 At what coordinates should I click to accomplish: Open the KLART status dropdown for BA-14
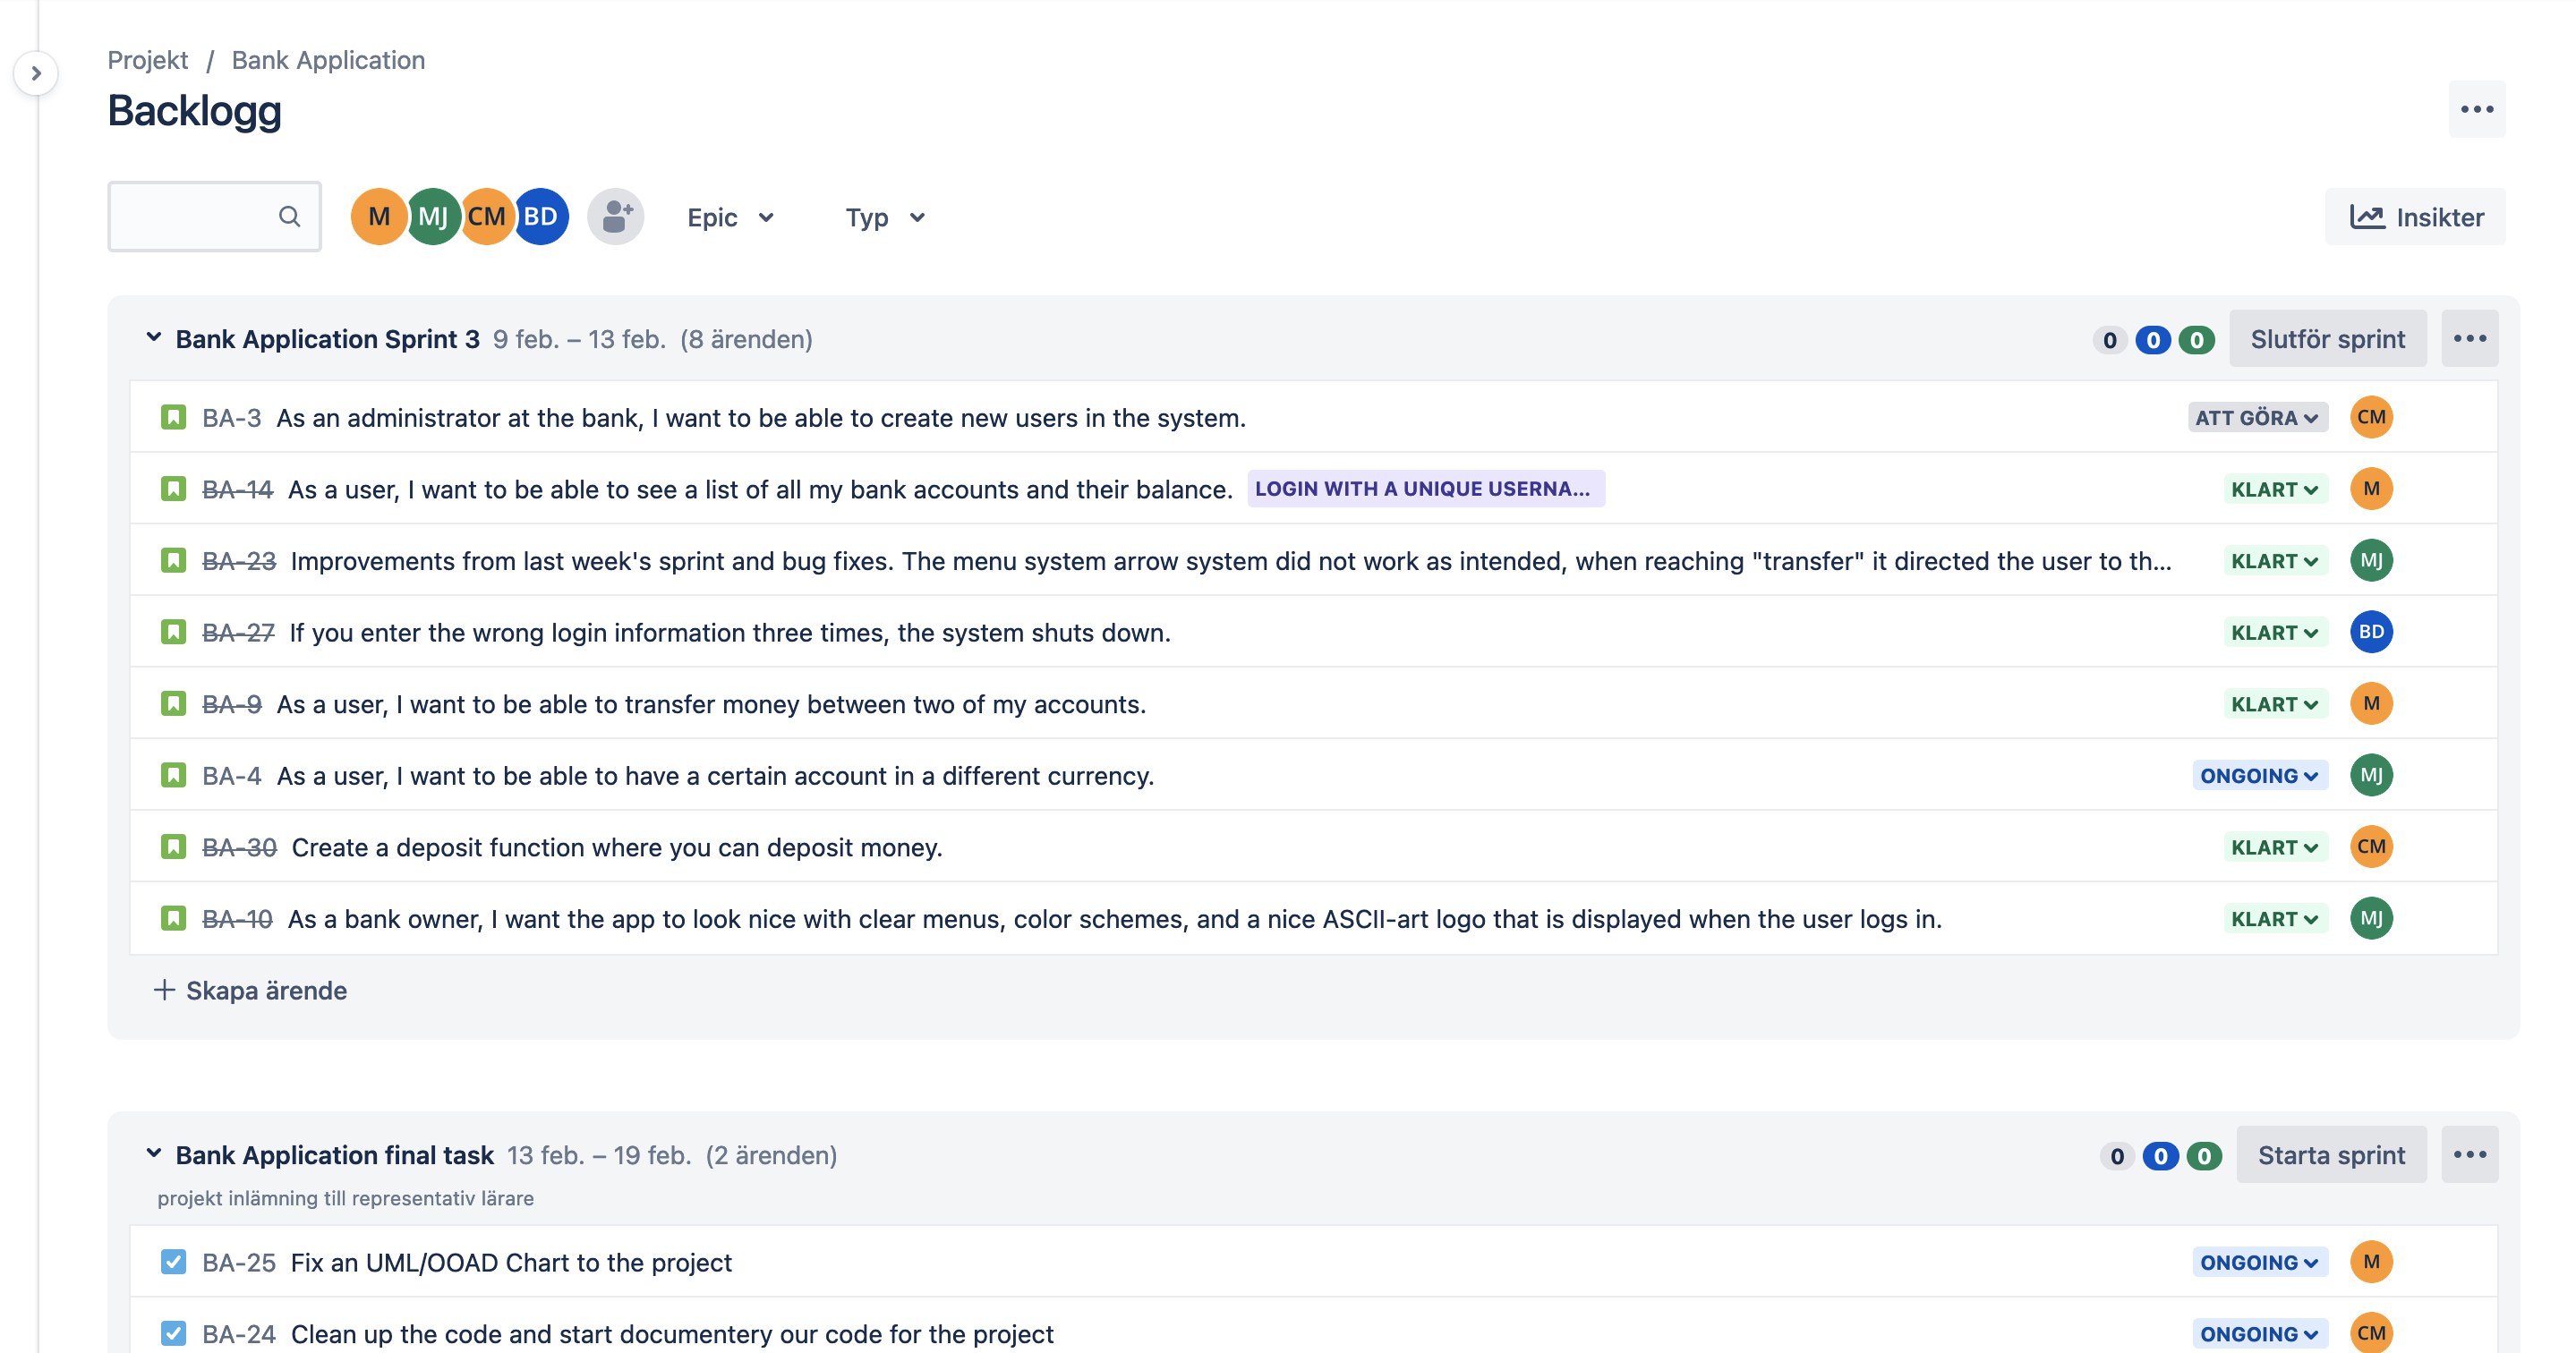point(2275,490)
